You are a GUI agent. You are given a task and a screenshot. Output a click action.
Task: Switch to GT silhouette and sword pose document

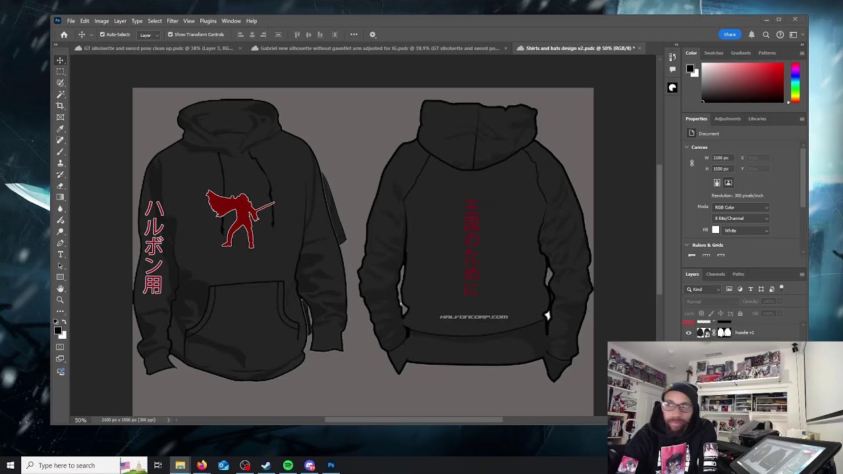coord(158,48)
